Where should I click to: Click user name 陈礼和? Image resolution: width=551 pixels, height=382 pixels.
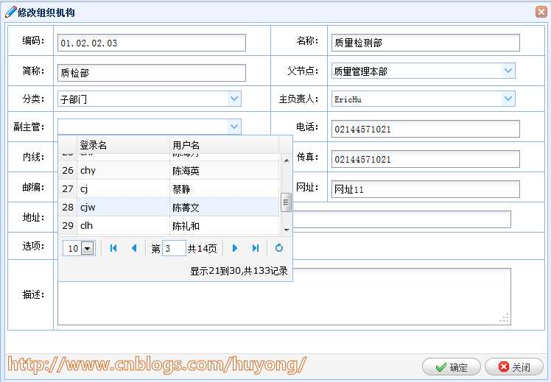pos(186,226)
